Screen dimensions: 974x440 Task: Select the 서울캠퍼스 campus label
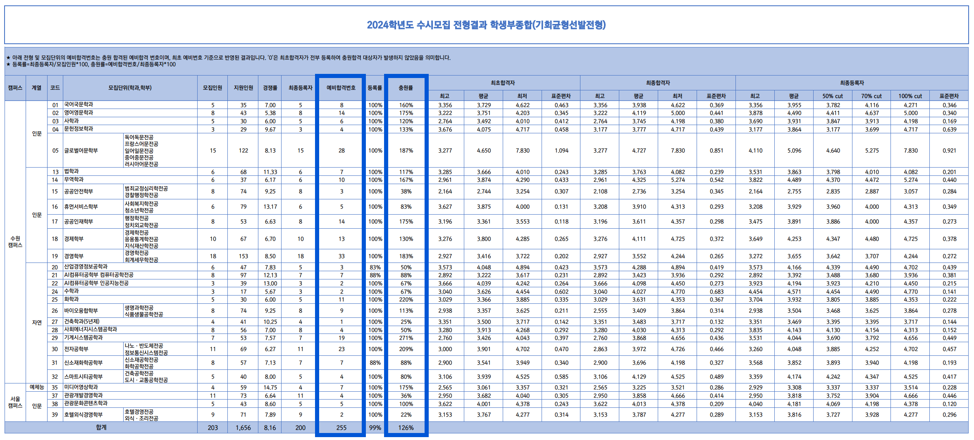click(15, 402)
